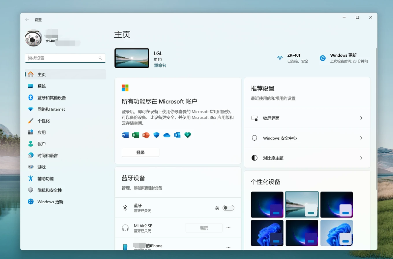
Task: Open 辅助功能 settings
Action: (65, 179)
